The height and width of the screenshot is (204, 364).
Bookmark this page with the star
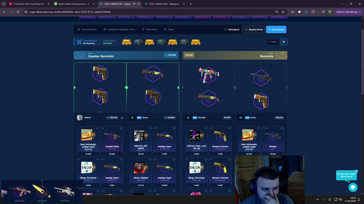pos(283,12)
